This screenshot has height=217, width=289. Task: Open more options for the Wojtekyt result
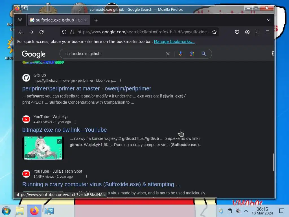click(75, 122)
